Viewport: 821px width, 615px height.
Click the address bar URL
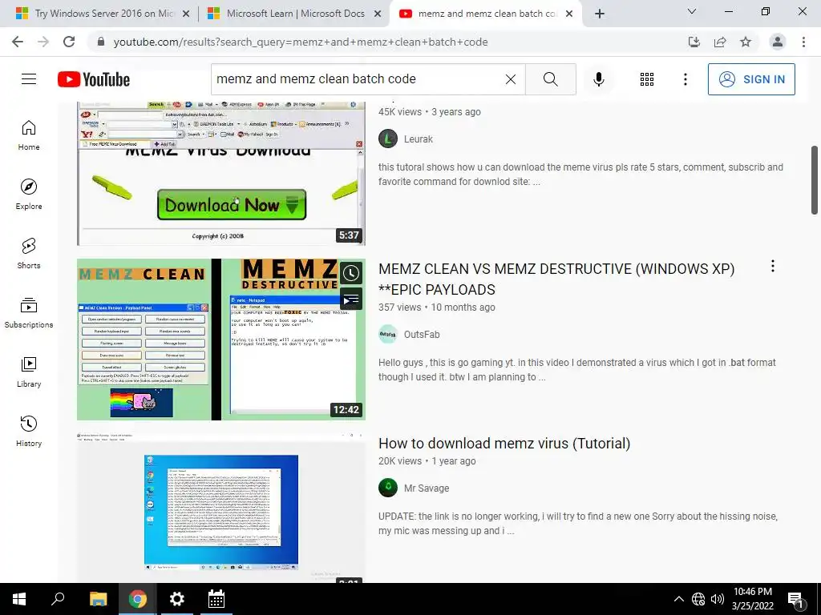[301, 42]
